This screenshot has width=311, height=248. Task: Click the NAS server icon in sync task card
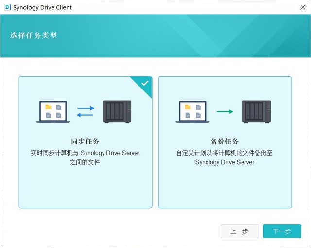coord(117,112)
